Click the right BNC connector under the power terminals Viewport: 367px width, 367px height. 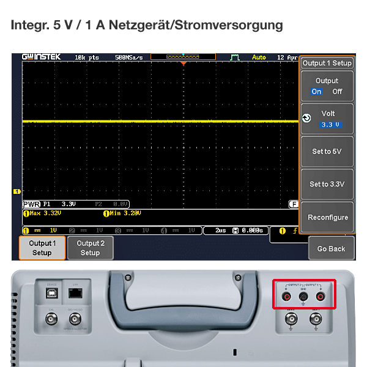pos(316,319)
